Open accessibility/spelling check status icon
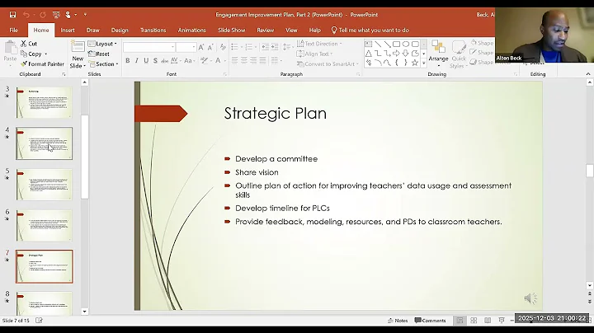The width and height of the screenshot is (594, 333). click(x=39, y=321)
